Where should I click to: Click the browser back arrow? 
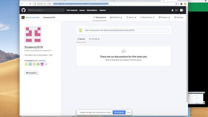pos(22,4)
